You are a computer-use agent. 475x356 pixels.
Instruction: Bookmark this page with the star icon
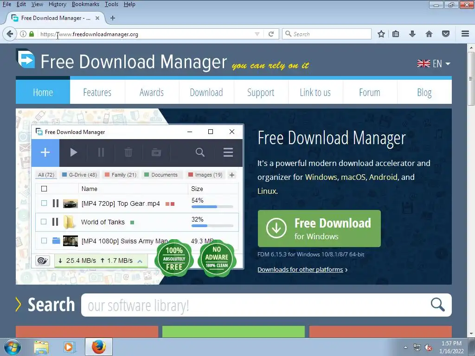click(381, 34)
